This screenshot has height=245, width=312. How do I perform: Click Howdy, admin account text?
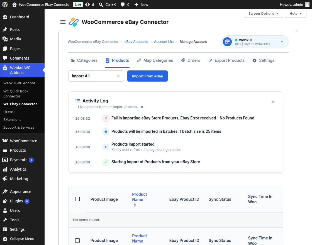(x=291, y=4)
